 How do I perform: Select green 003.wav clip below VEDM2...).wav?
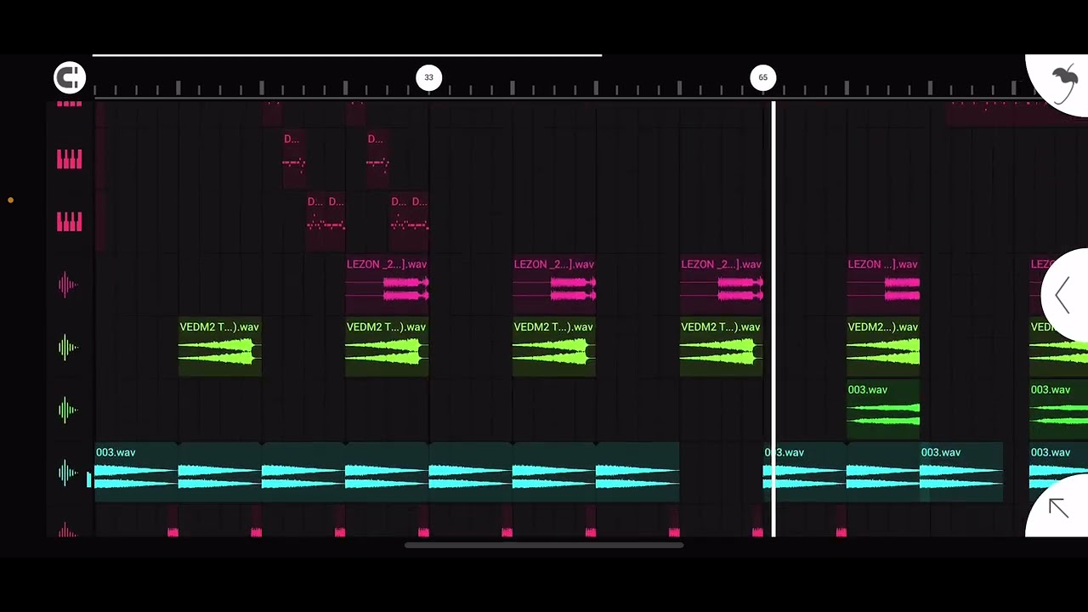883,409
